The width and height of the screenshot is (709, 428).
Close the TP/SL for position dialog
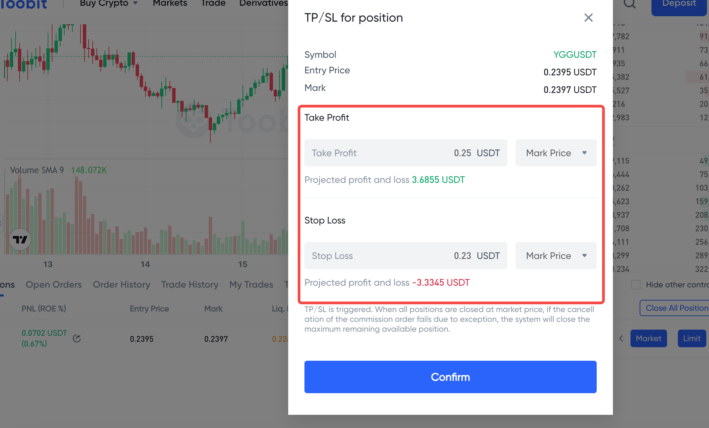click(x=588, y=18)
